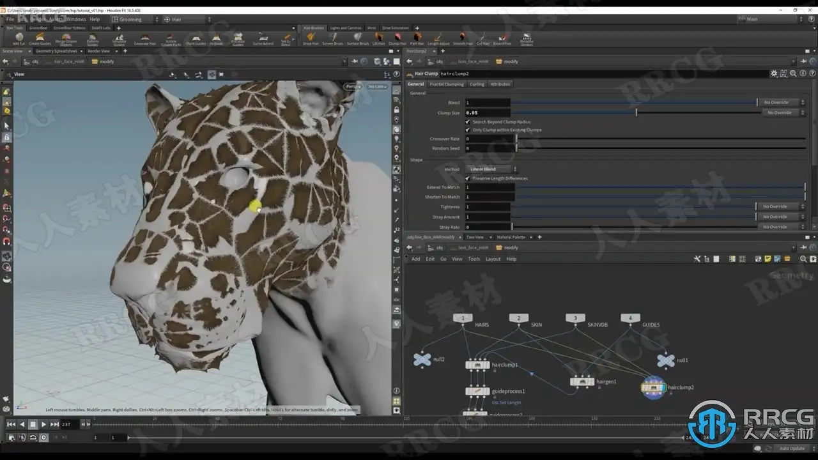Switch to the Fractal Clumping tab
818x460 pixels.
(x=446, y=84)
